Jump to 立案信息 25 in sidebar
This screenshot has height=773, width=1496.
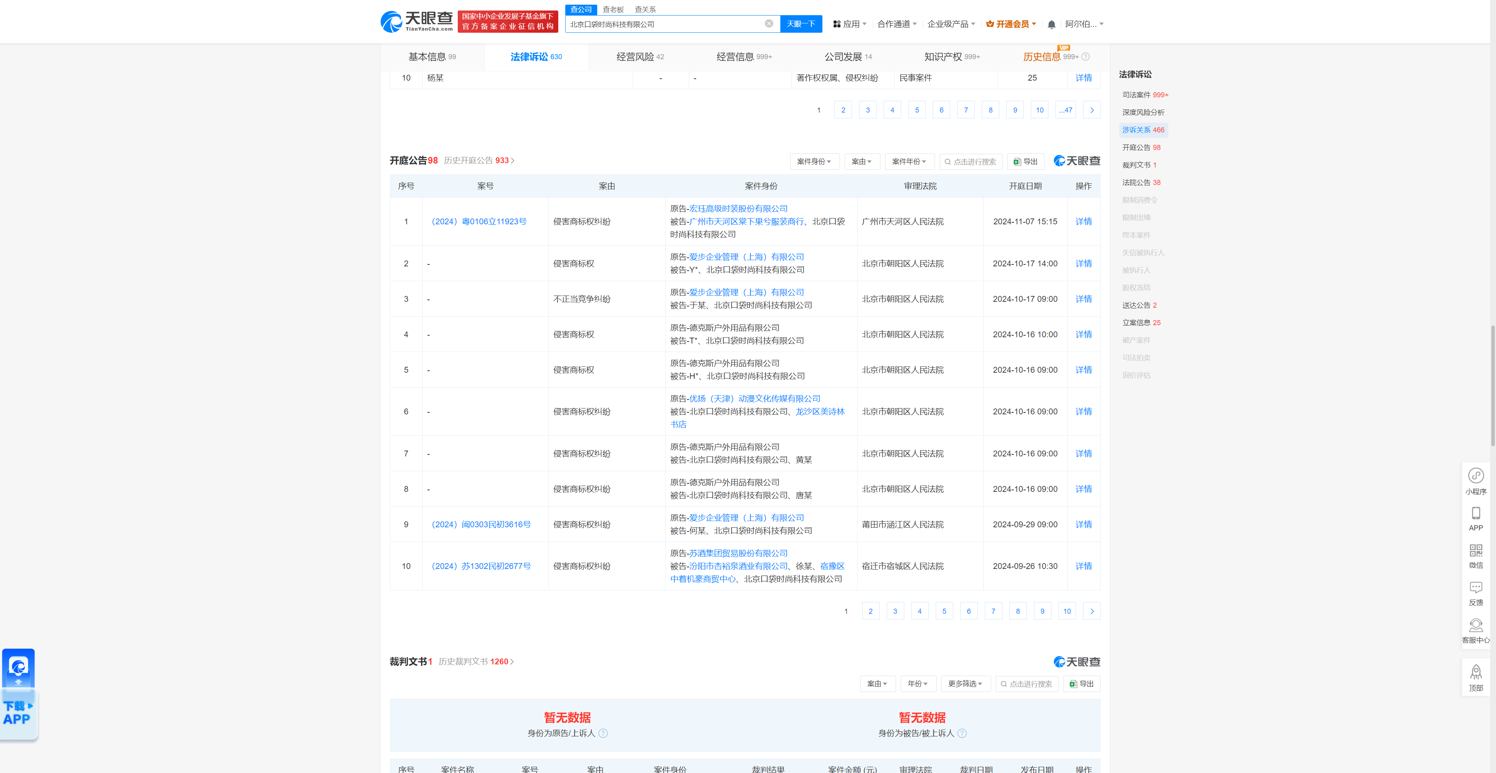coord(1141,322)
